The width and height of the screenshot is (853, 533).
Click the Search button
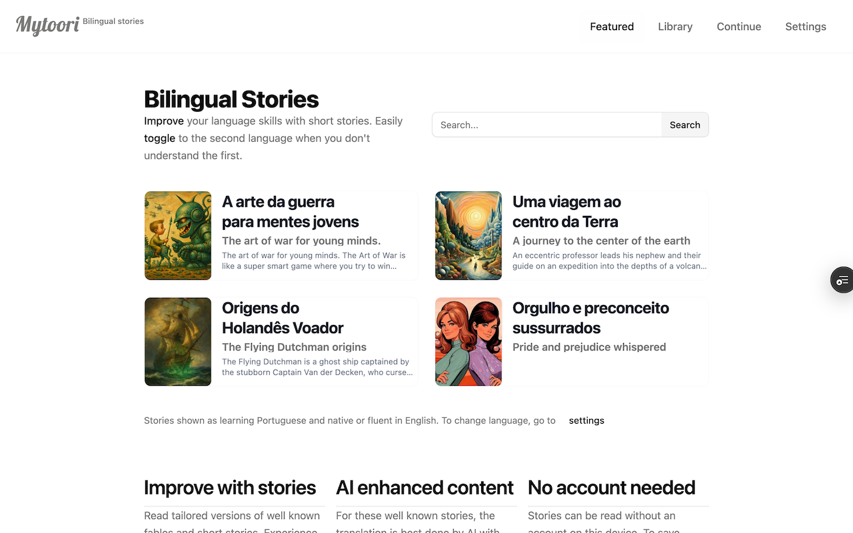click(x=684, y=125)
